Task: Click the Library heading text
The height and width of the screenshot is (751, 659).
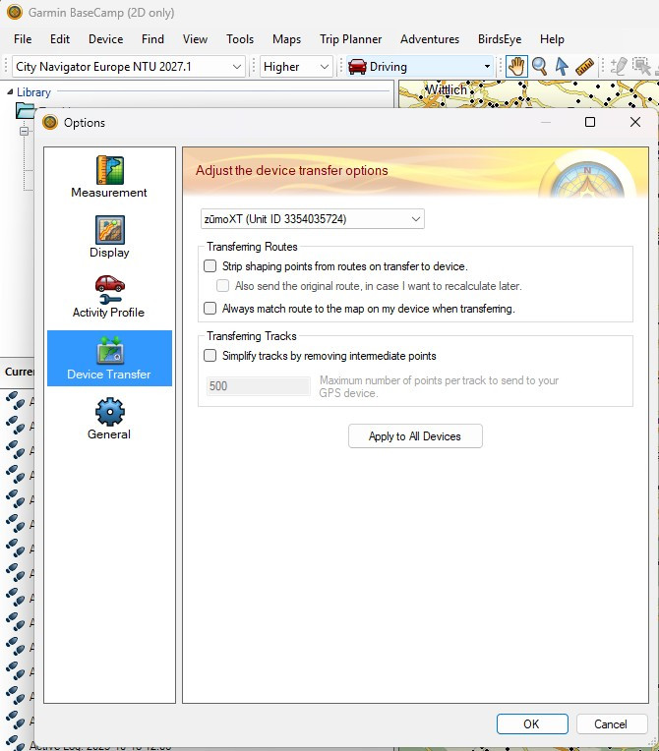Action: coord(33,92)
